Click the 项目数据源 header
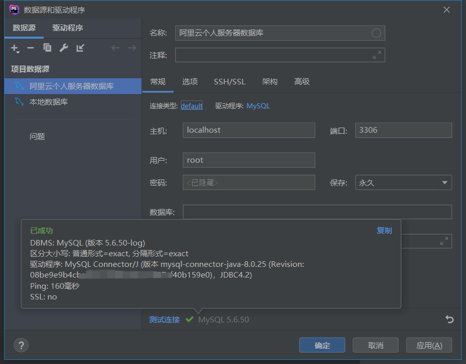This screenshot has height=364, width=466. point(30,69)
